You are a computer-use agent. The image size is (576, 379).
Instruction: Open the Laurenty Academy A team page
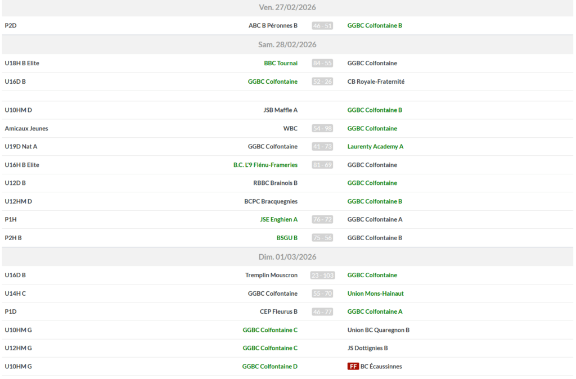[x=375, y=147]
